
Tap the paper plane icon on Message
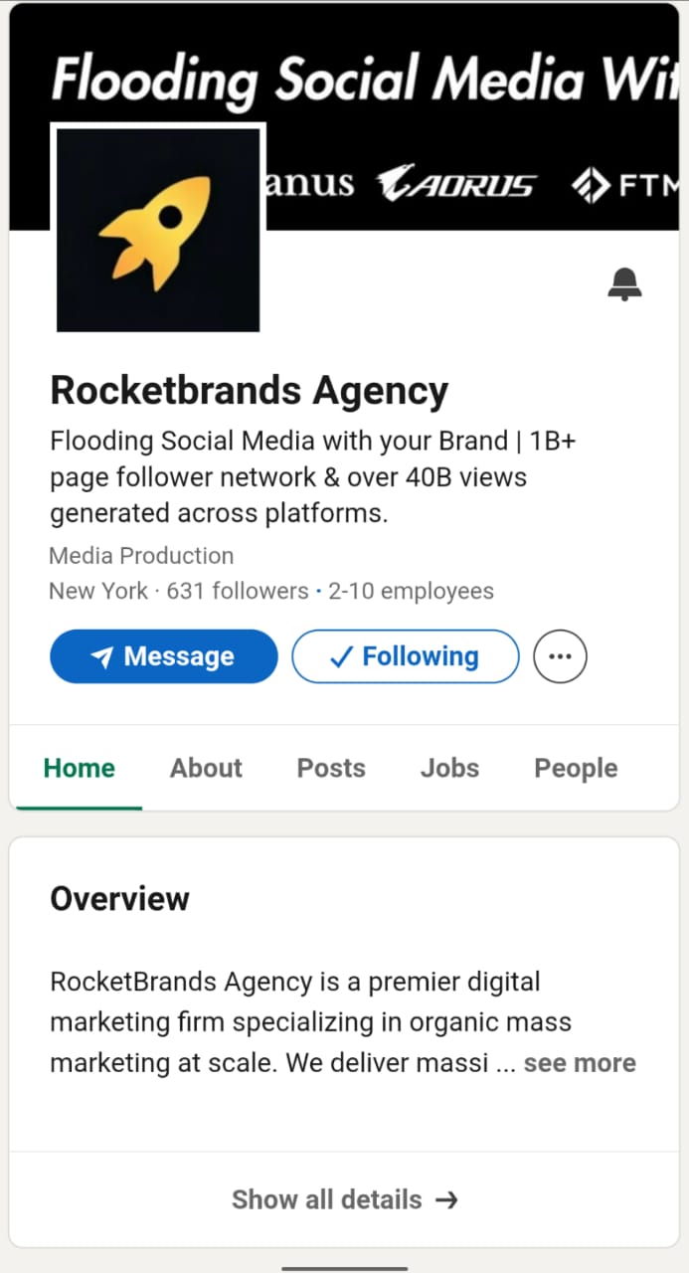pos(101,657)
